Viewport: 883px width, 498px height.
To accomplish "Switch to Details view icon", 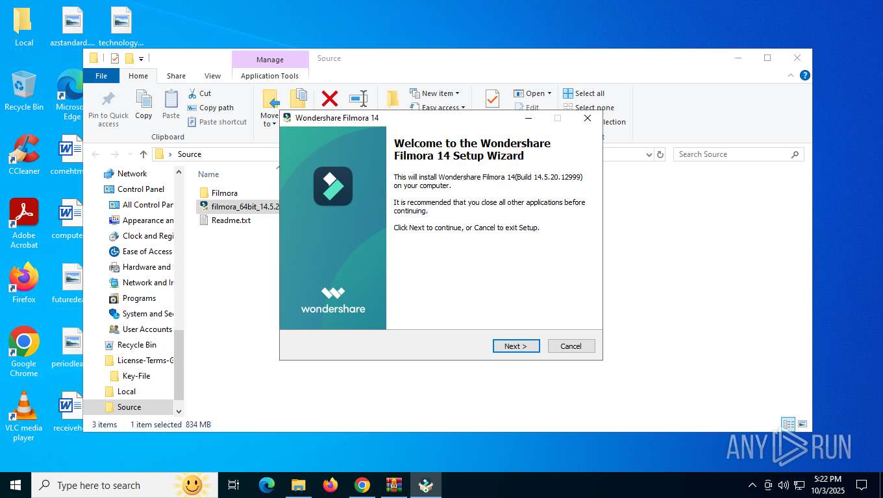I will pyautogui.click(x=789, y=424).
